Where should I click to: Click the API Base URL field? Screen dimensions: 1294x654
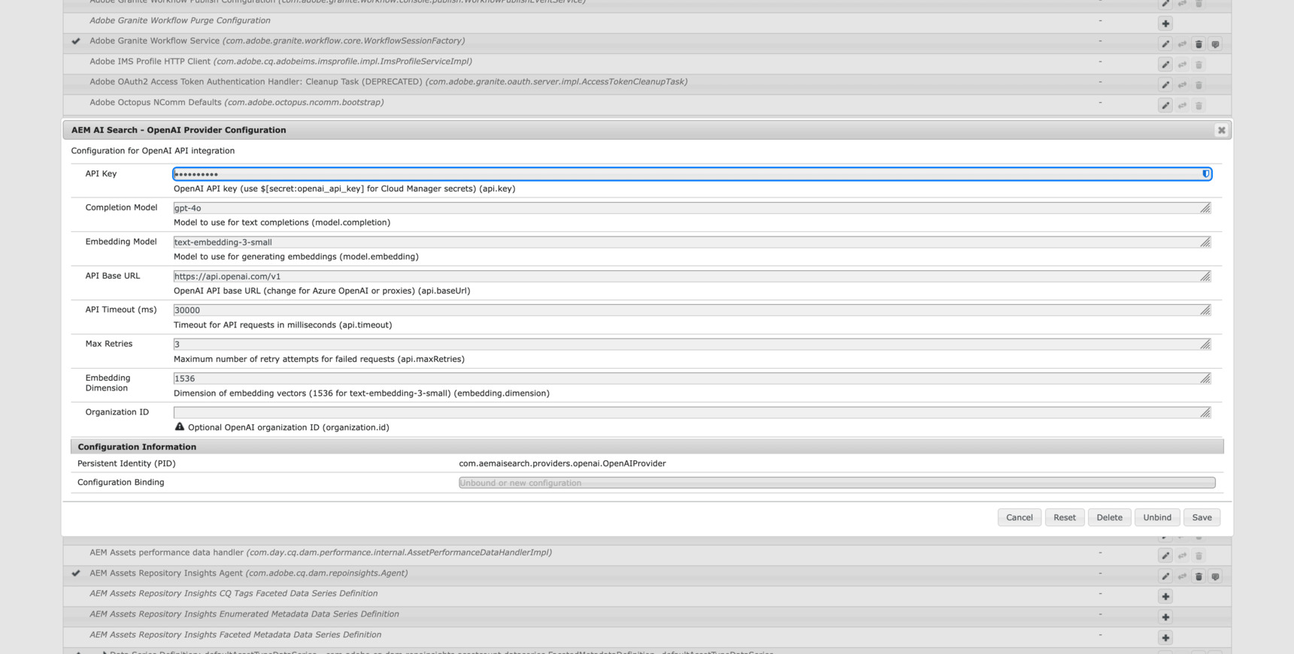coord(692,276)
